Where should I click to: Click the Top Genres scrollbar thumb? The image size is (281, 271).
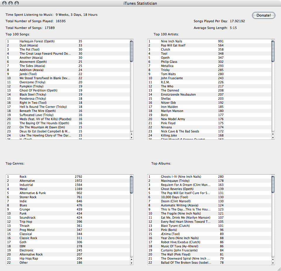pyautogui.click(x=131, y=185)
